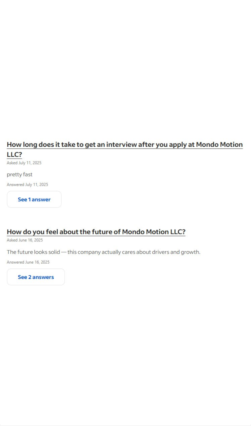
Task: Click the "See 1 answer" button
Action: coord(34,199)
